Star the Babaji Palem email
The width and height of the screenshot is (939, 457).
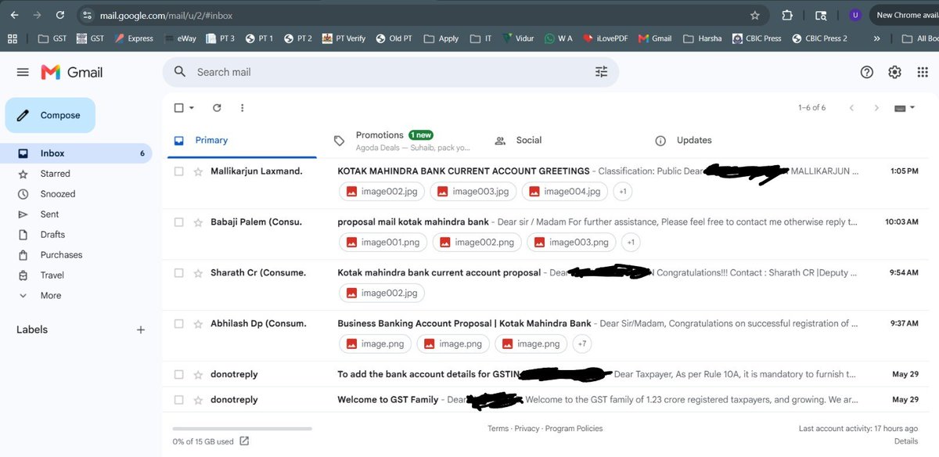tap(198, 222)
